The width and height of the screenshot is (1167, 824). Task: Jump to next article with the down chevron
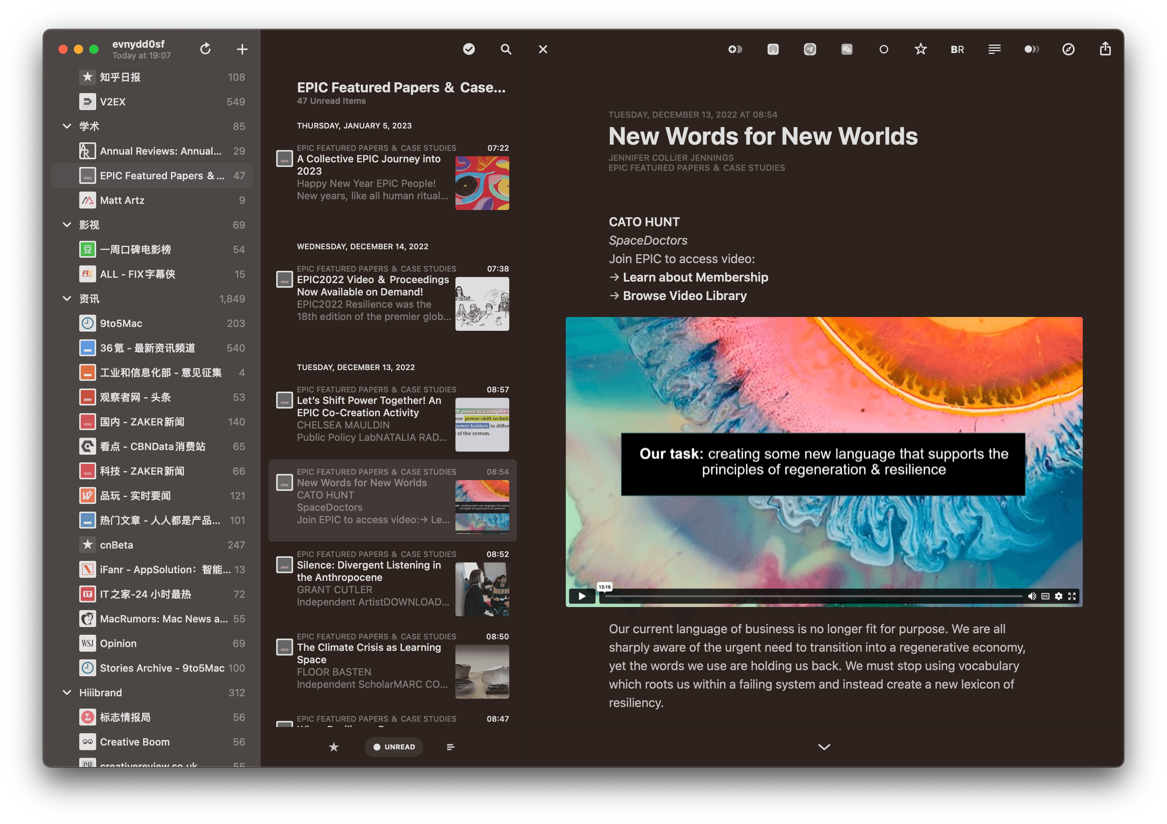tap(824, 747)
